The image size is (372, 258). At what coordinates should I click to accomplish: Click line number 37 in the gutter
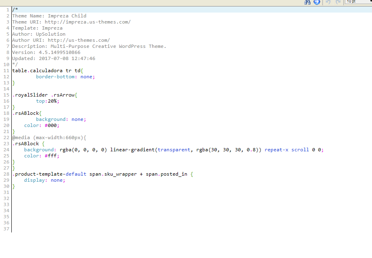point(6,229)
